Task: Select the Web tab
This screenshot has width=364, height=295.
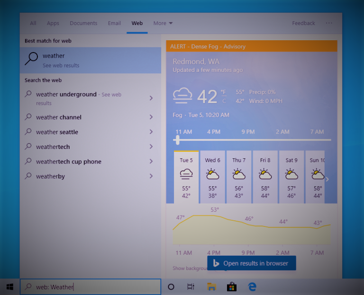Action: (137, 23)
